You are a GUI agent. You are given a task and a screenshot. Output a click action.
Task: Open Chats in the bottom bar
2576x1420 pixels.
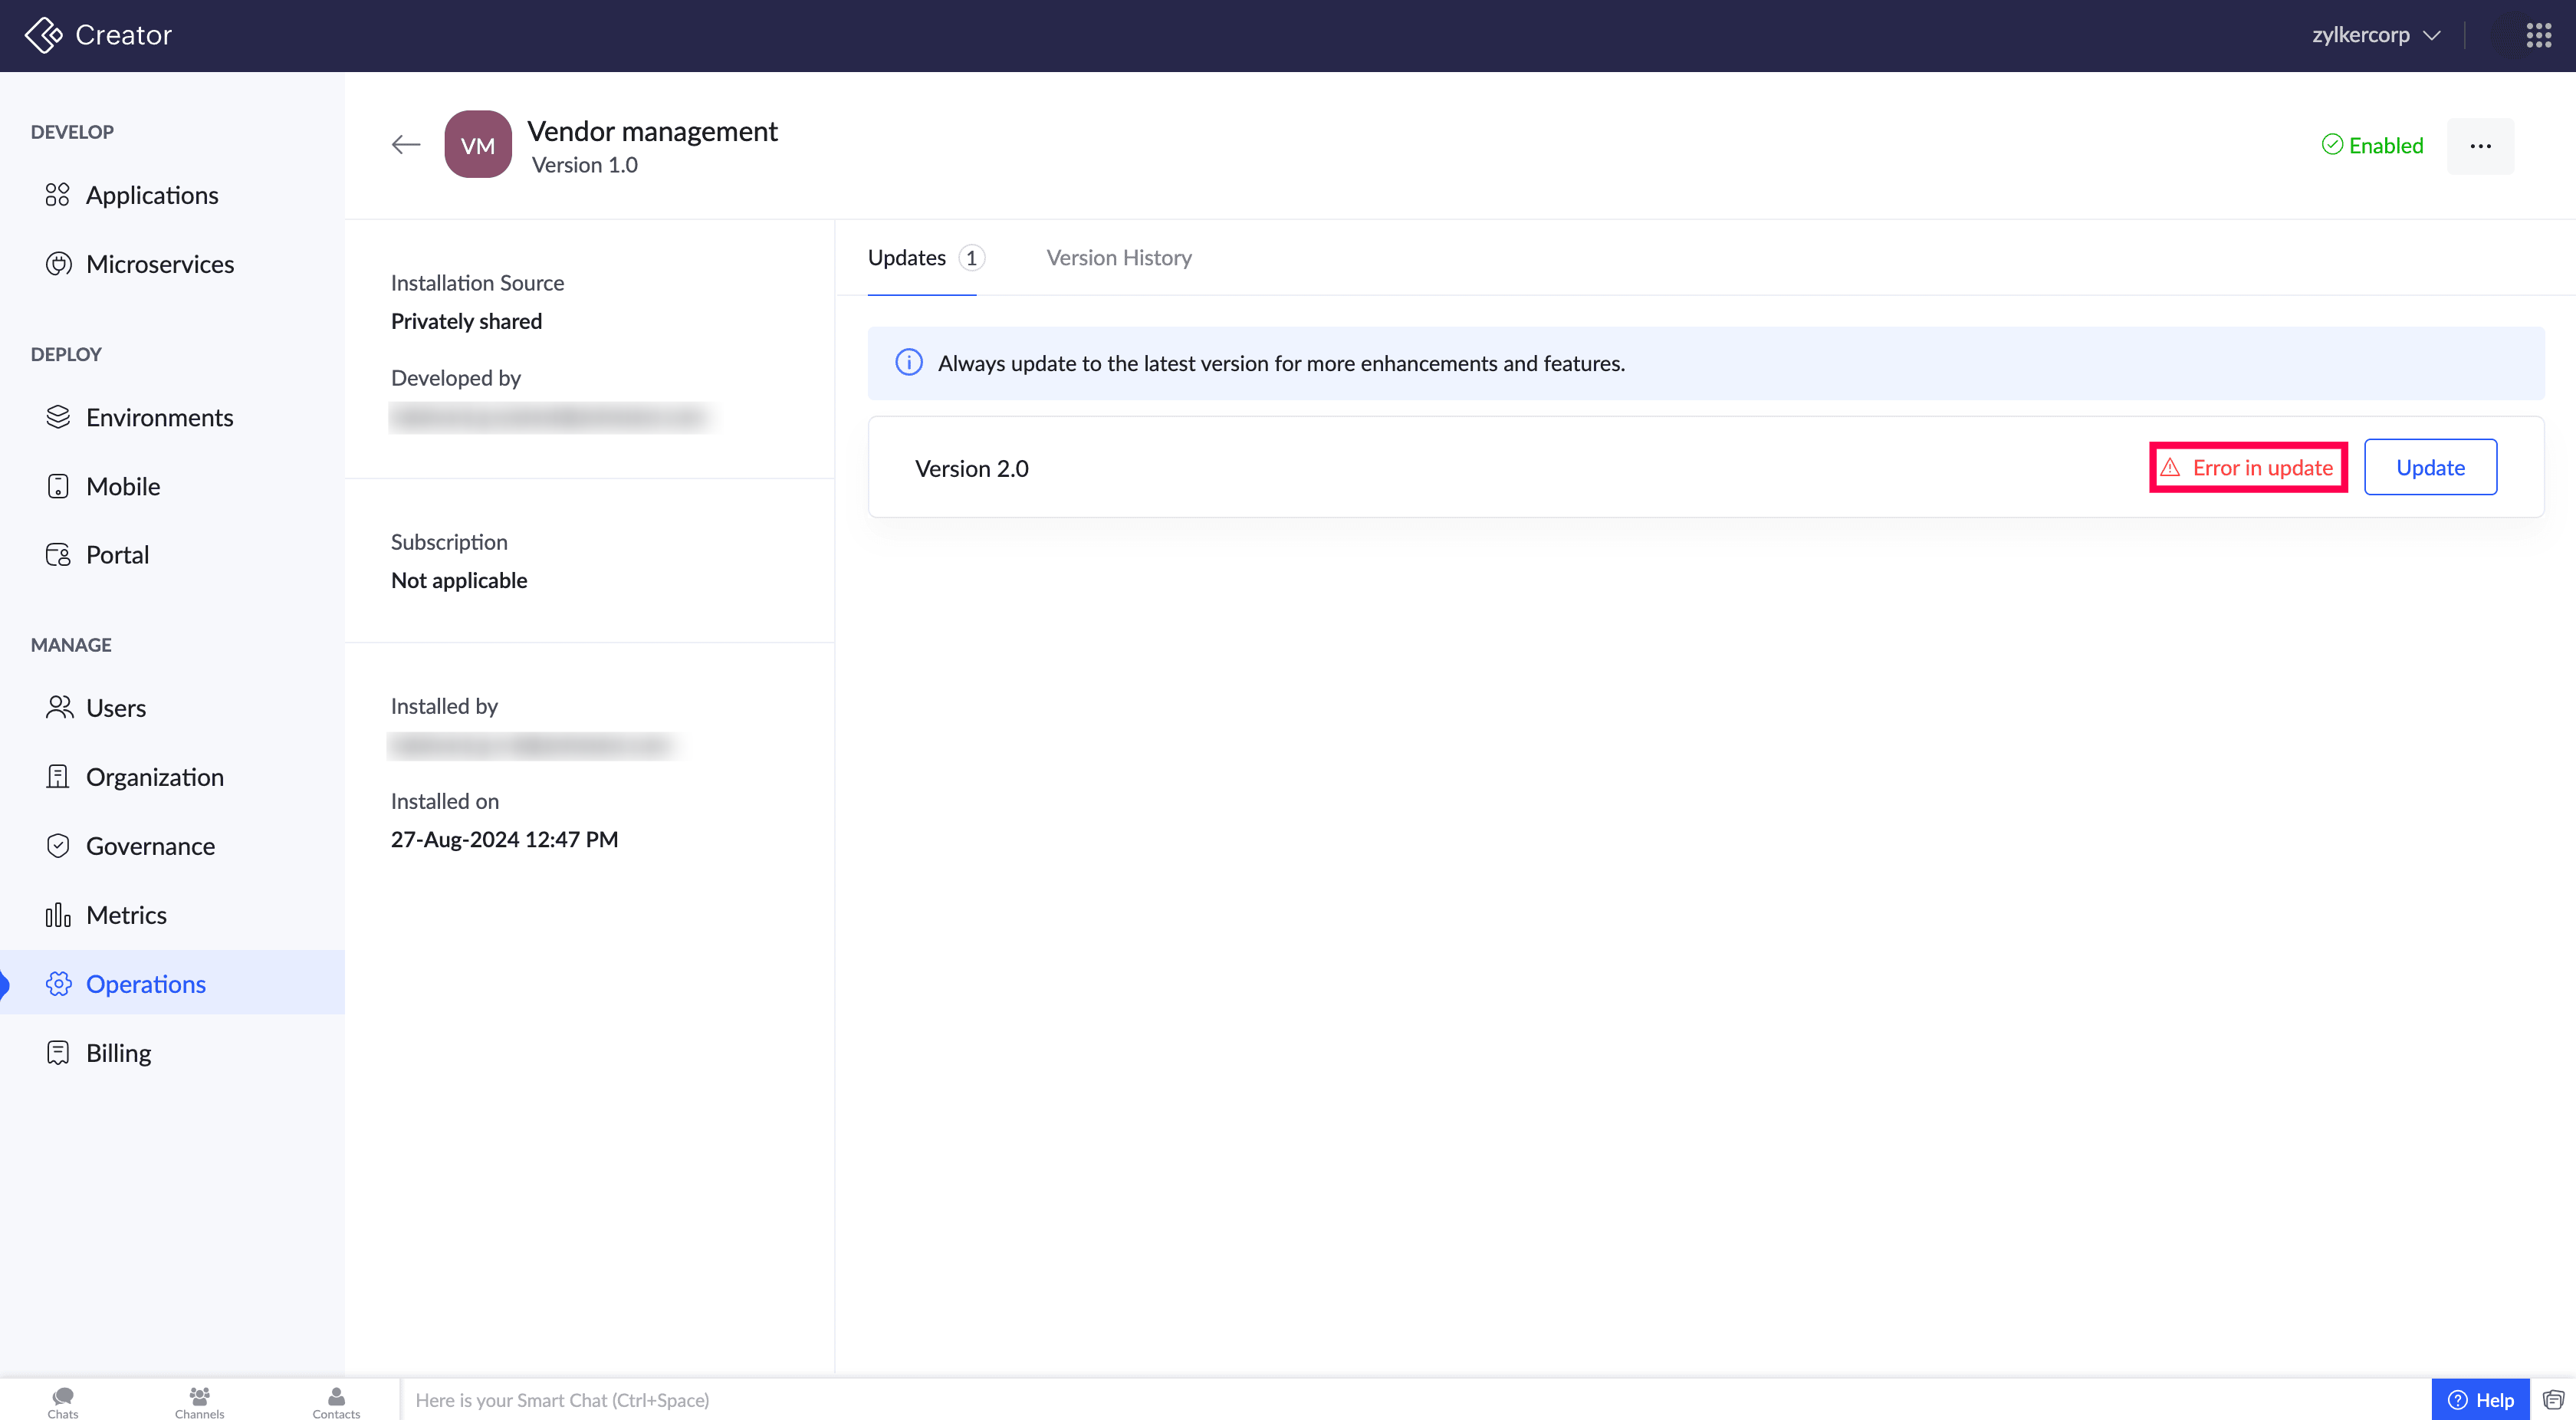click(62, 1401)
